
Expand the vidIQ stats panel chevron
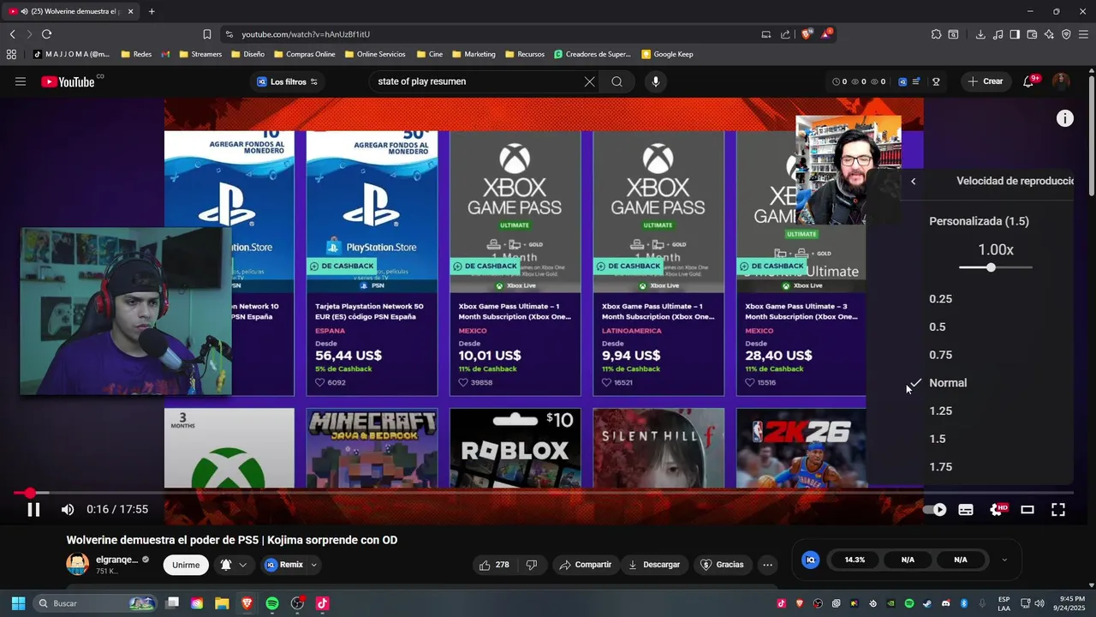tap(1004, 560)
